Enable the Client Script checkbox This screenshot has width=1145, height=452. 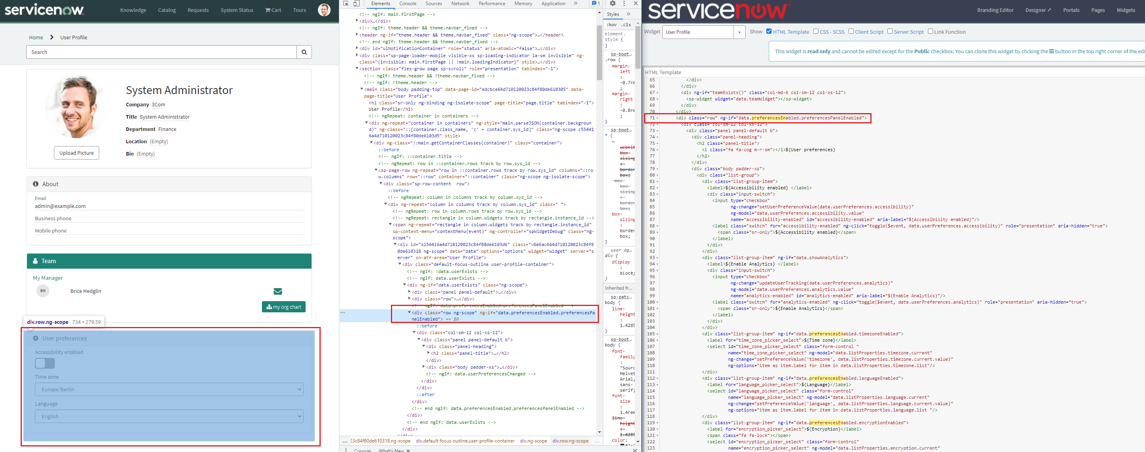[851, 32]
